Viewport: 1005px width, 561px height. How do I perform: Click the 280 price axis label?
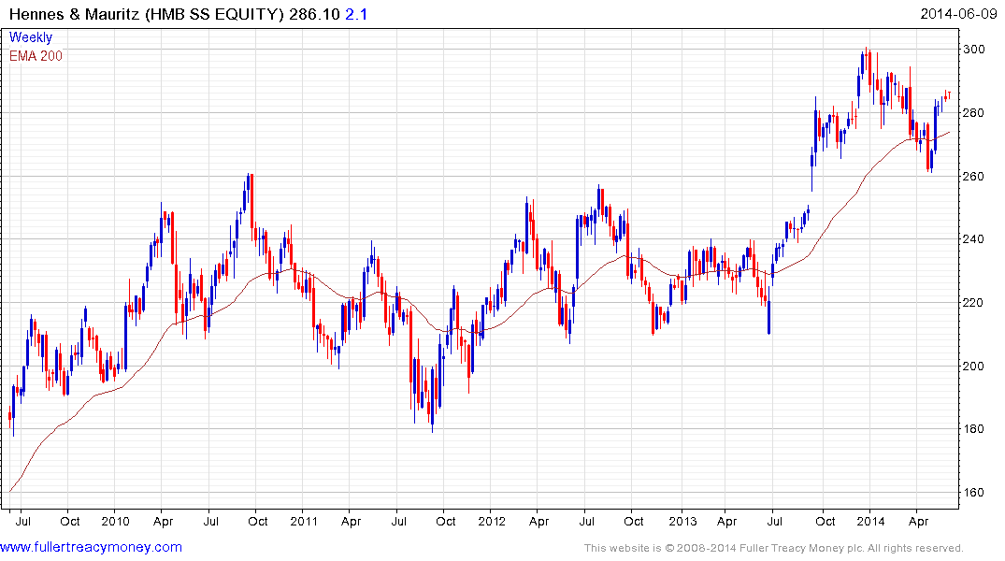[974, 113]
